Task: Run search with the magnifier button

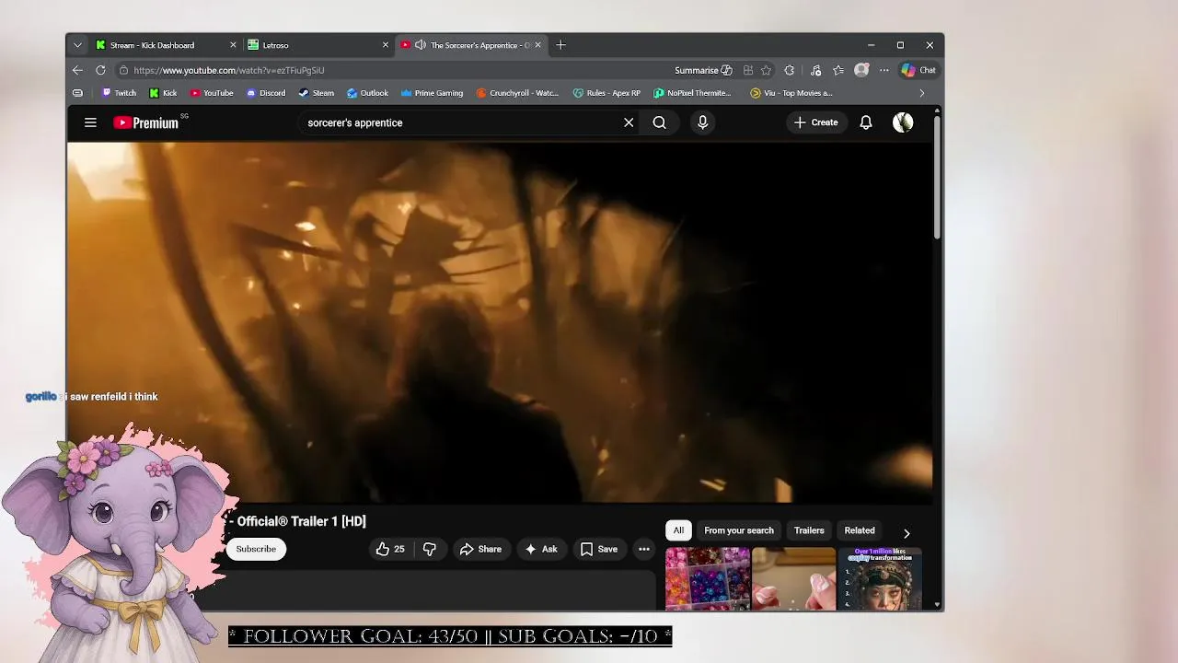Action: pos(659,122)
